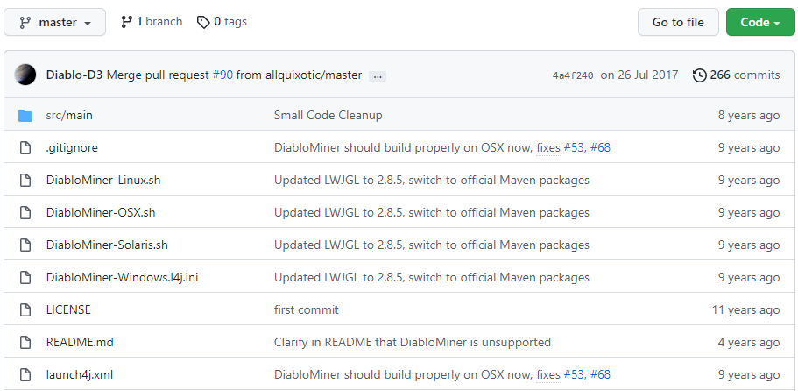Open pull request #90 link
This screenshot has width=798, height=391.
[x=222, y=75]
